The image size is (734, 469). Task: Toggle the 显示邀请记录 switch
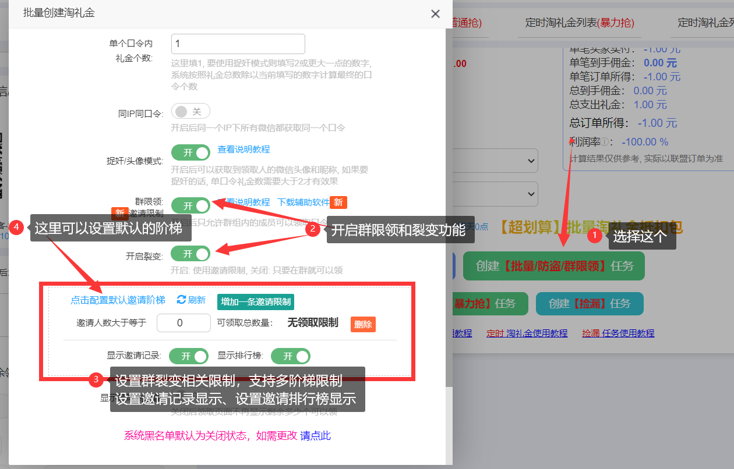point(188,356)
